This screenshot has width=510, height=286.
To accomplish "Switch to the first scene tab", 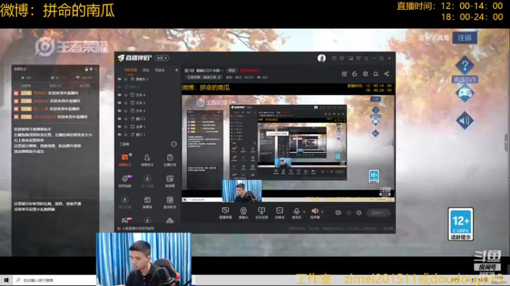I will [x=131, y=70].
